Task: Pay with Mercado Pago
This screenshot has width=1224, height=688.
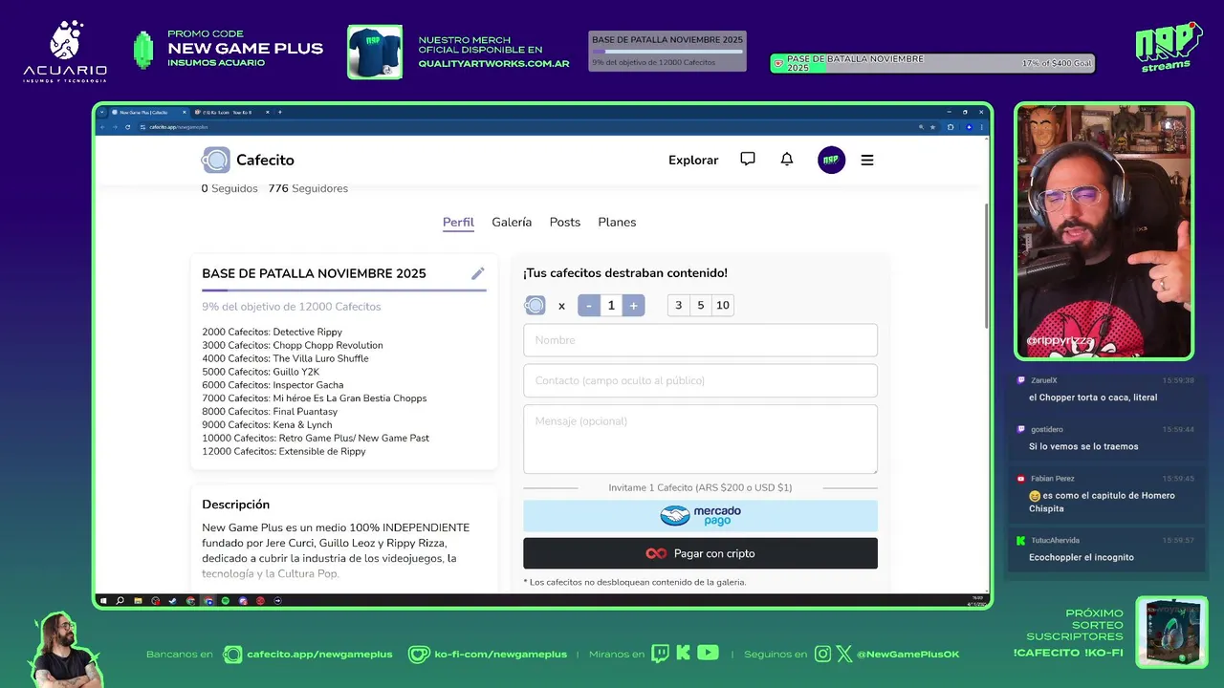Action: point(700,516)
